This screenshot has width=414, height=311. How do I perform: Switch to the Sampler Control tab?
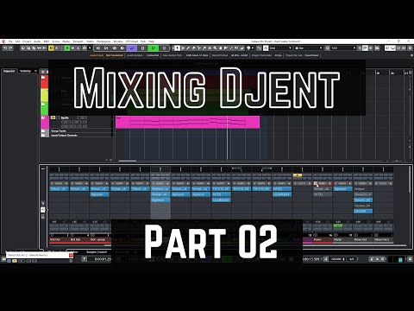[x=97, y=252]
